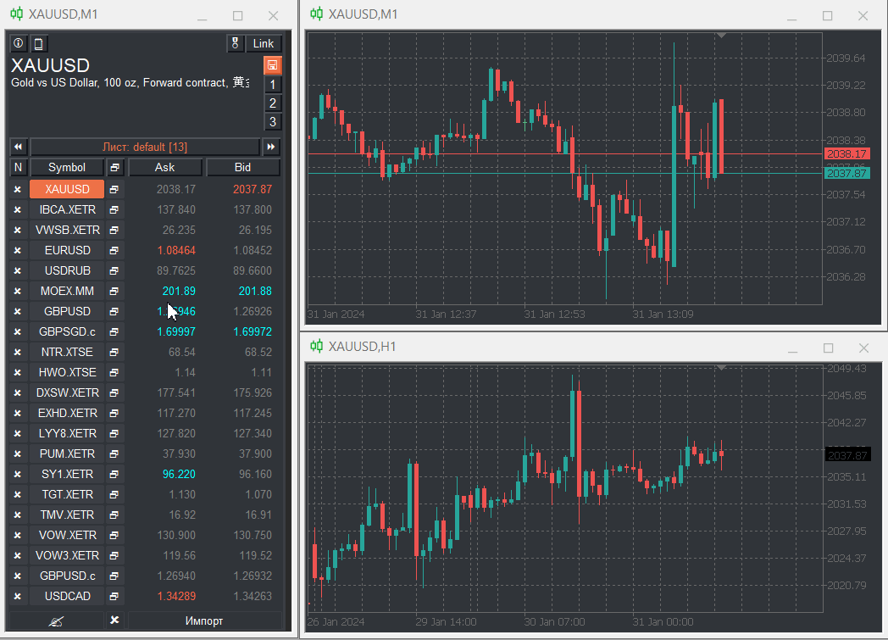Remove EURUSD from the symbol list
The height and width of the screenshot is (640, 888).
(x=18, y=250)
